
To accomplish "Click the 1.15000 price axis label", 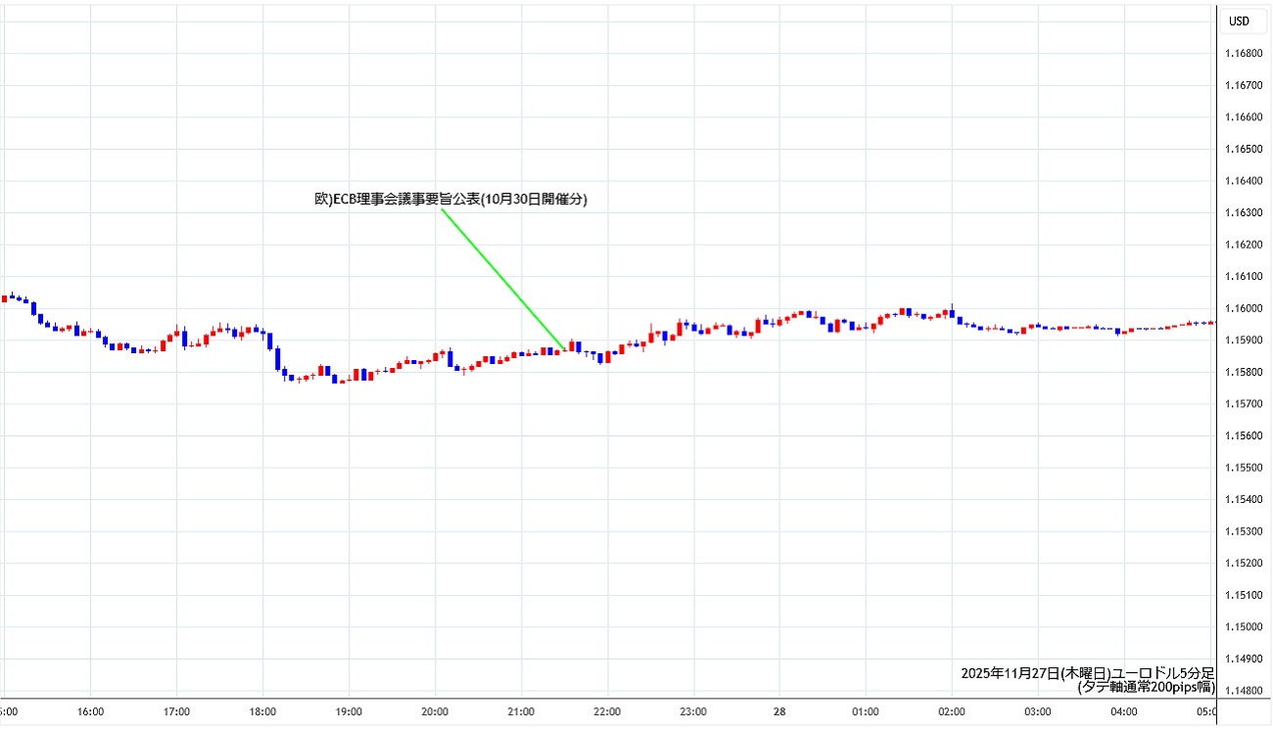I will [1243, 626].
